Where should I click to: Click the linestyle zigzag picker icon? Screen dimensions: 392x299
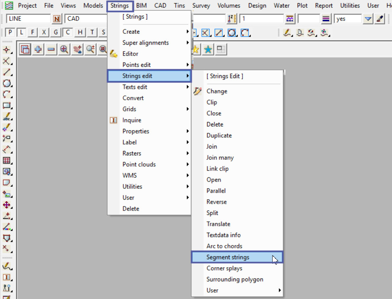(290, 19)
